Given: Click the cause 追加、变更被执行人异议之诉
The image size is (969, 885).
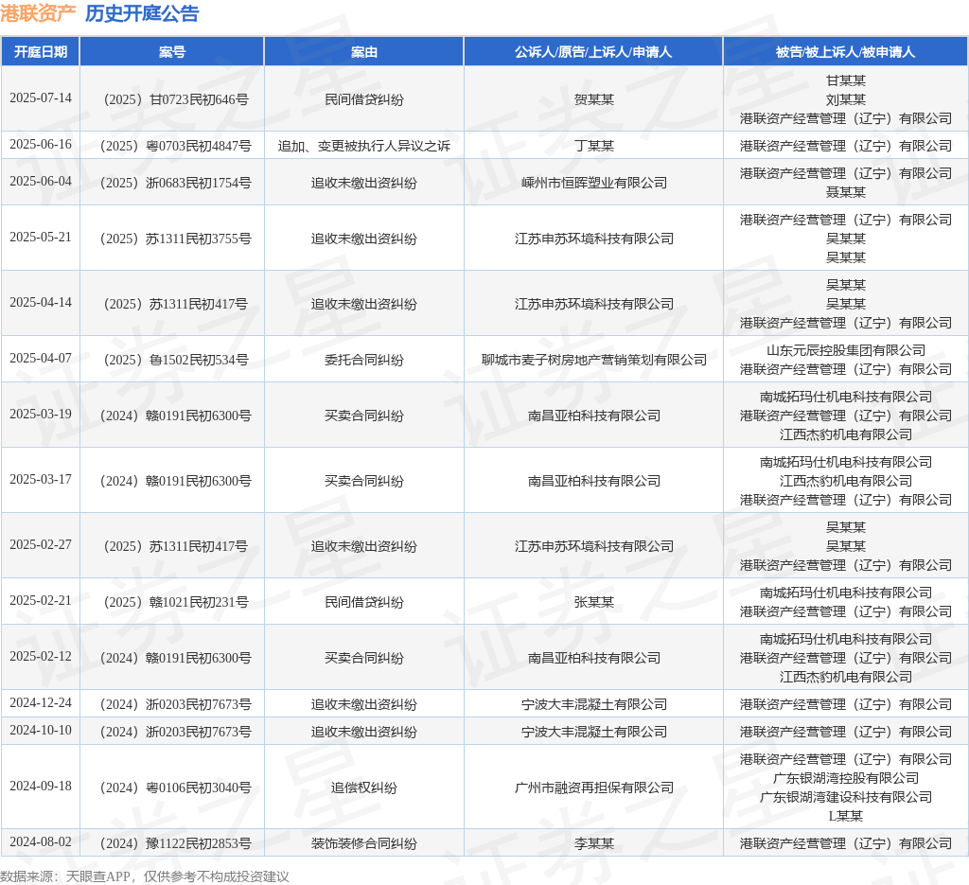Looking at the screenshot, I should pyautogui.click(x=364, y=146).
